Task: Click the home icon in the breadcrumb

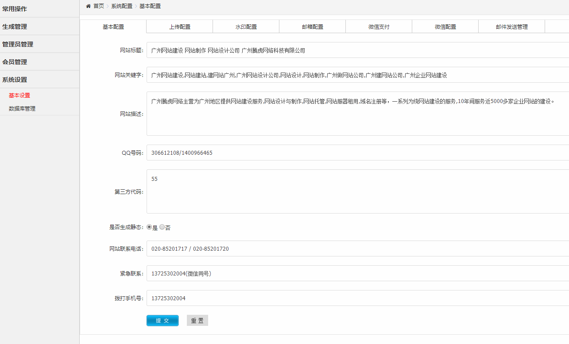Action: (89, 6)
